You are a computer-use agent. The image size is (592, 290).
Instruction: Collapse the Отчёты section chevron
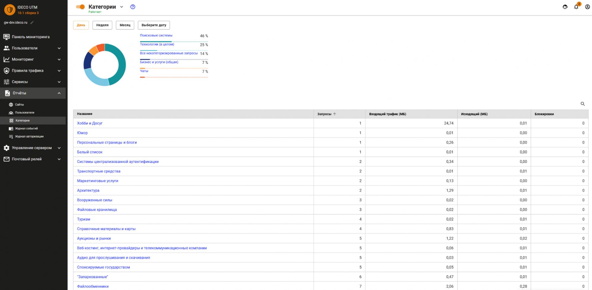[x=59, y=93]
